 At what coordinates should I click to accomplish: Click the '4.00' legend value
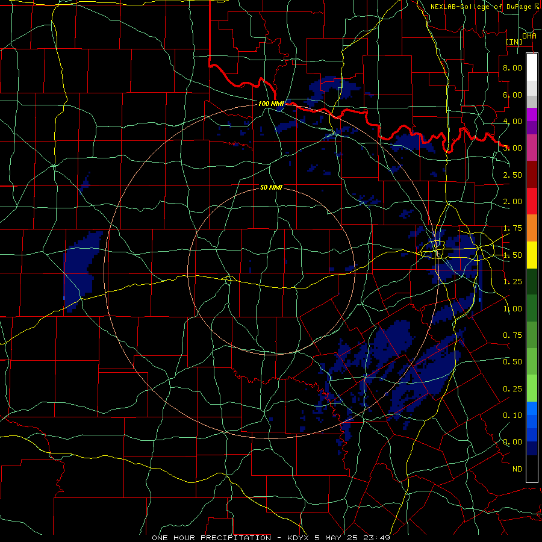click(512, 121)
